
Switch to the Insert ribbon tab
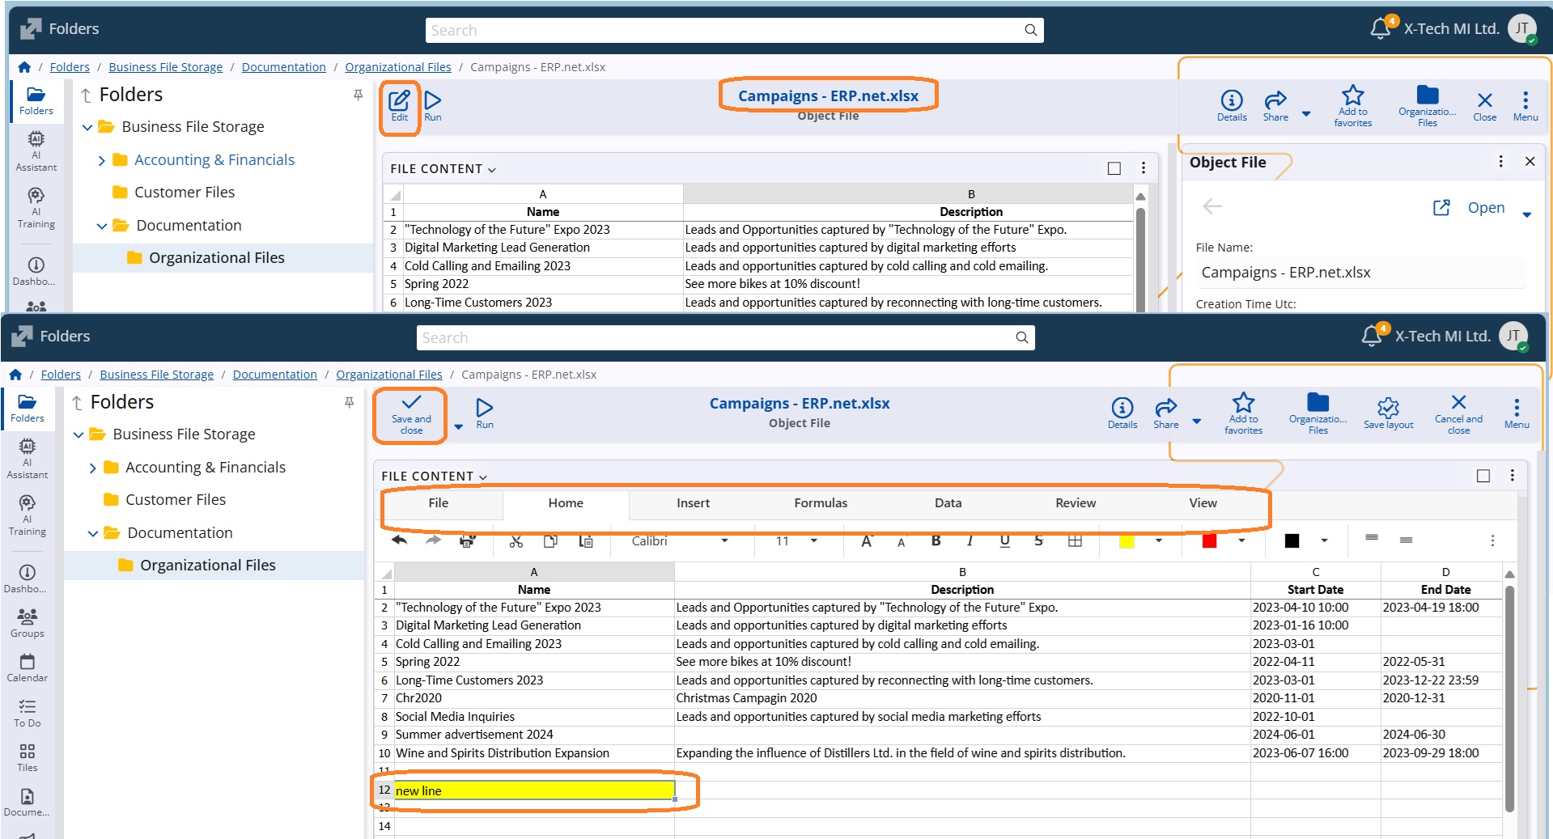click(694, 503)
